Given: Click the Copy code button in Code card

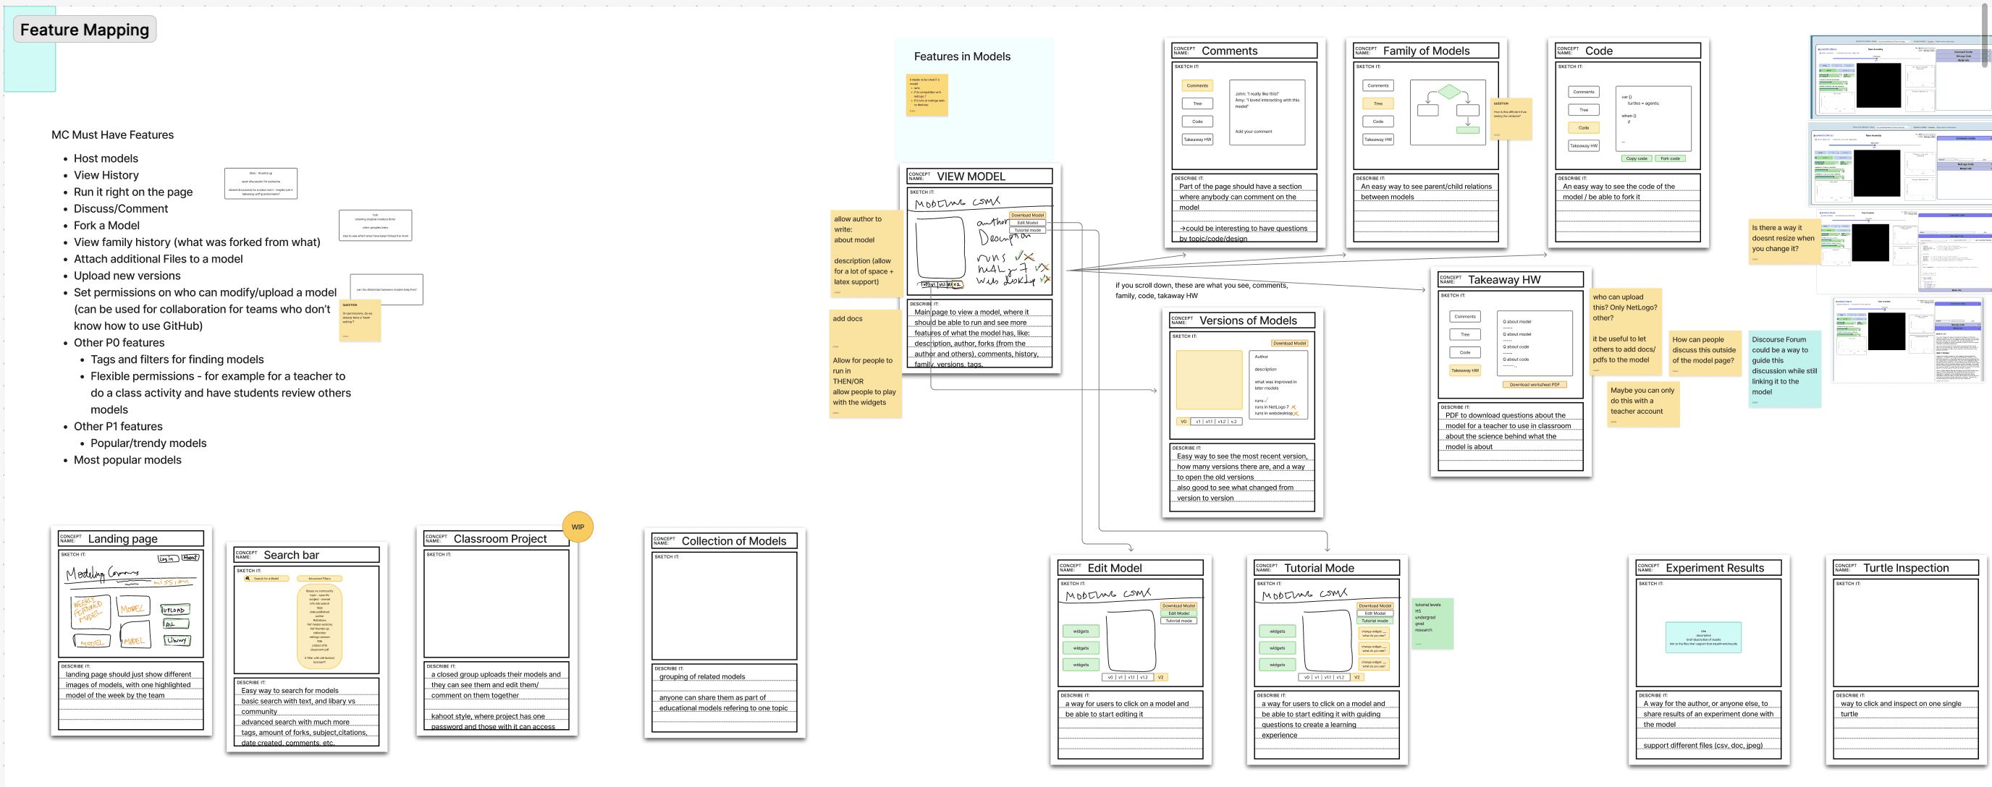Looking at the screenshot, I should (x=1637, y=158).
